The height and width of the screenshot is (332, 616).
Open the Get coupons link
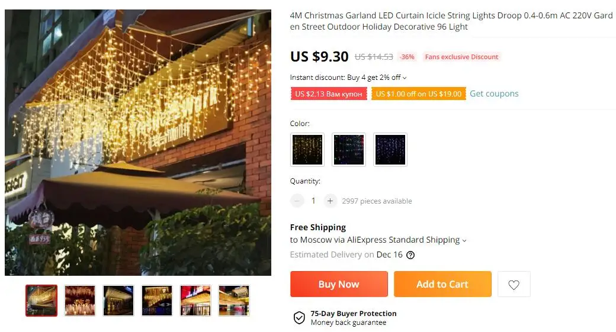click(x=494, y=94)
